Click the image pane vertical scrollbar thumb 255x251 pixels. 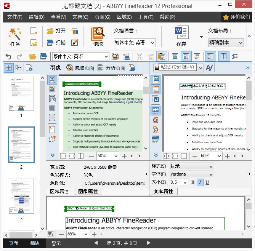pyautogui.click(x=146, y=90)
